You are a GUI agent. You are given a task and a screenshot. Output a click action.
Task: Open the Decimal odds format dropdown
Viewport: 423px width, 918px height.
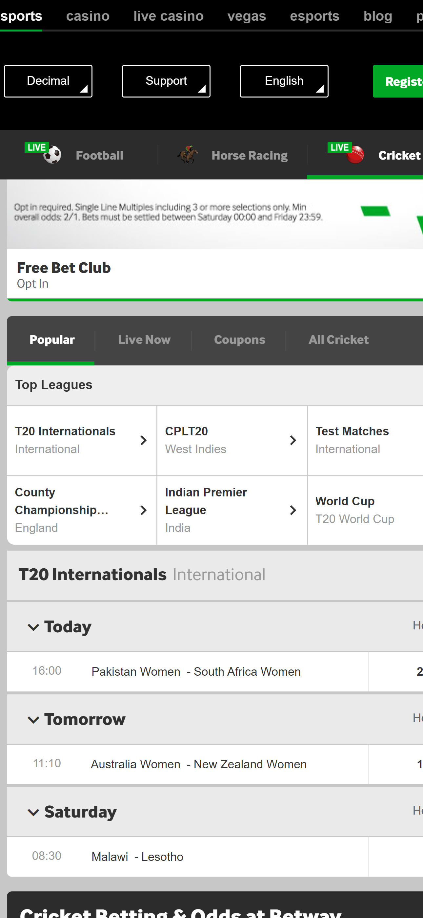coord(48,81)
